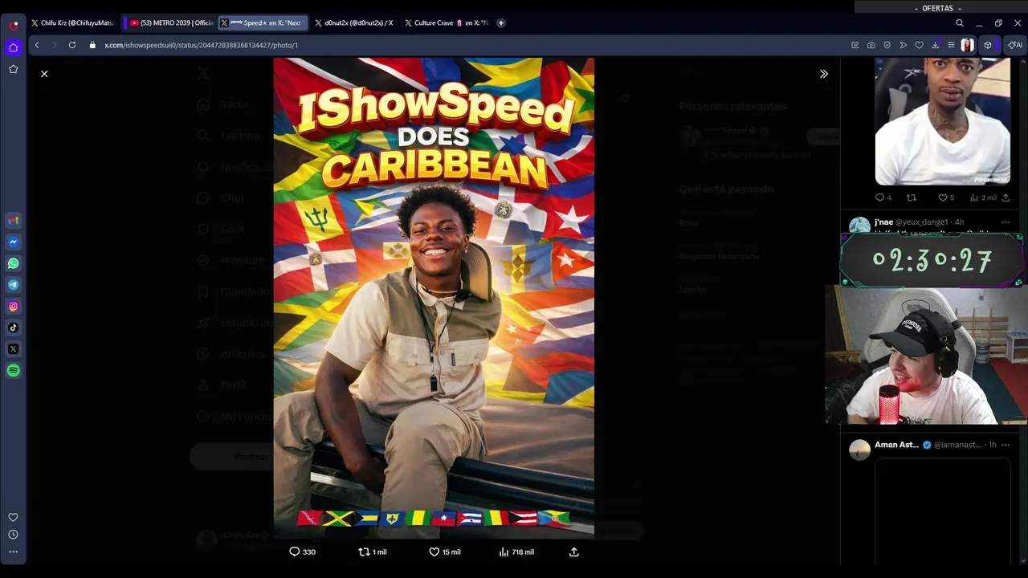Go forward to next page

[54, 45]
